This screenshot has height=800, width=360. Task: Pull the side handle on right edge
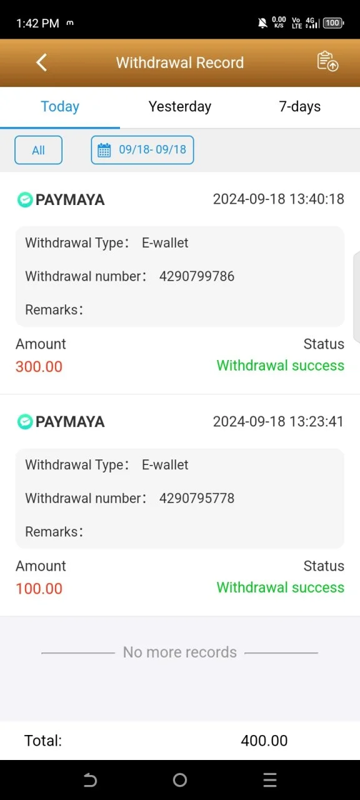pos(357,297)
